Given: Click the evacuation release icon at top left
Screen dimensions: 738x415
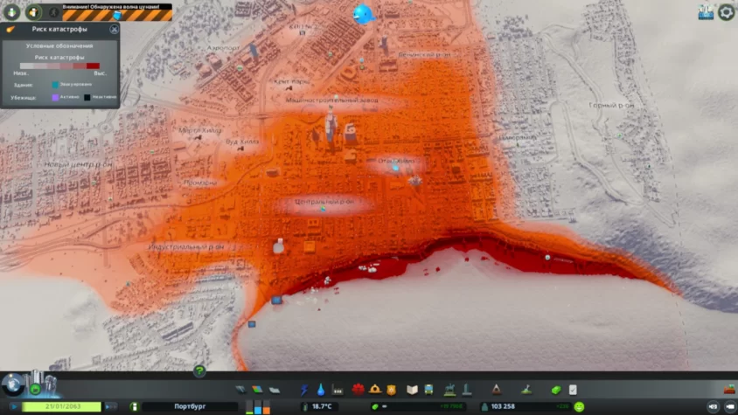Looking at the screenshot, I should (11, 12).
